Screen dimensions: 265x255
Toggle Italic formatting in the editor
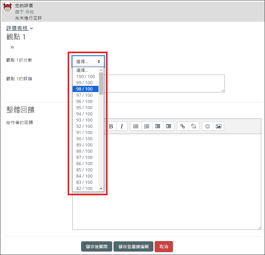coord(122,126)
